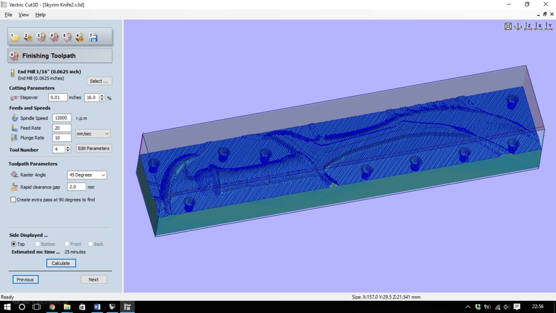The width and height of the screenshot is (556, 313).
Task: View model along Z axis
Action: pyautogui.click(x=528, y=26)
